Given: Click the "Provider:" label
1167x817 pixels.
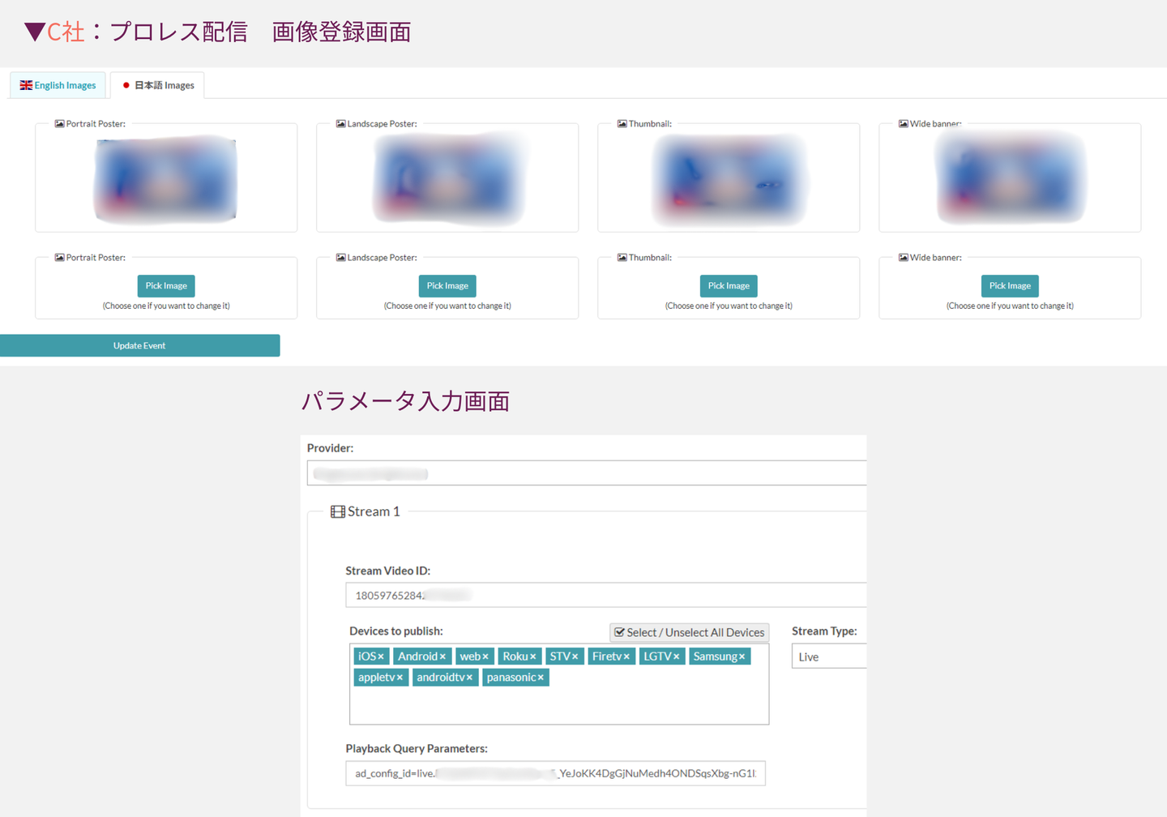Looking at the screenshot, I should pyautogui.click(x=330, y=448).
